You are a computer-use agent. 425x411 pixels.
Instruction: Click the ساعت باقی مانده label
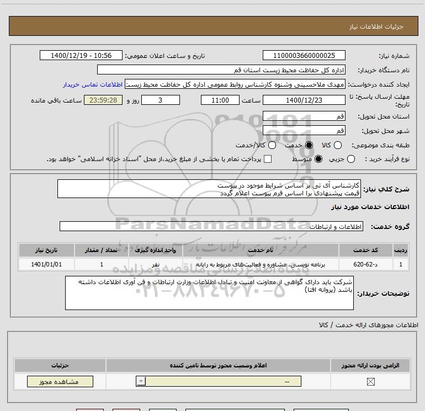coord(56,100)
